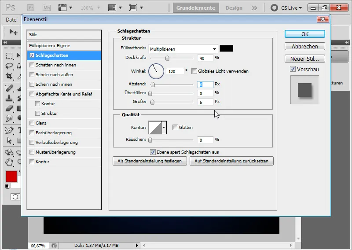Expand the Arrange Documents dropdown arrow
Viewport: 352px width, 250px height.
point(120,8)
